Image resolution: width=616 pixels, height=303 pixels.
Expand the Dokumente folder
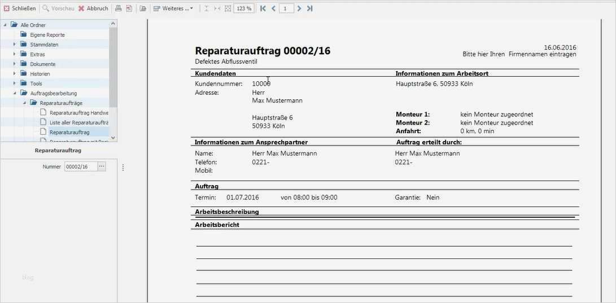tap(15, 64)
